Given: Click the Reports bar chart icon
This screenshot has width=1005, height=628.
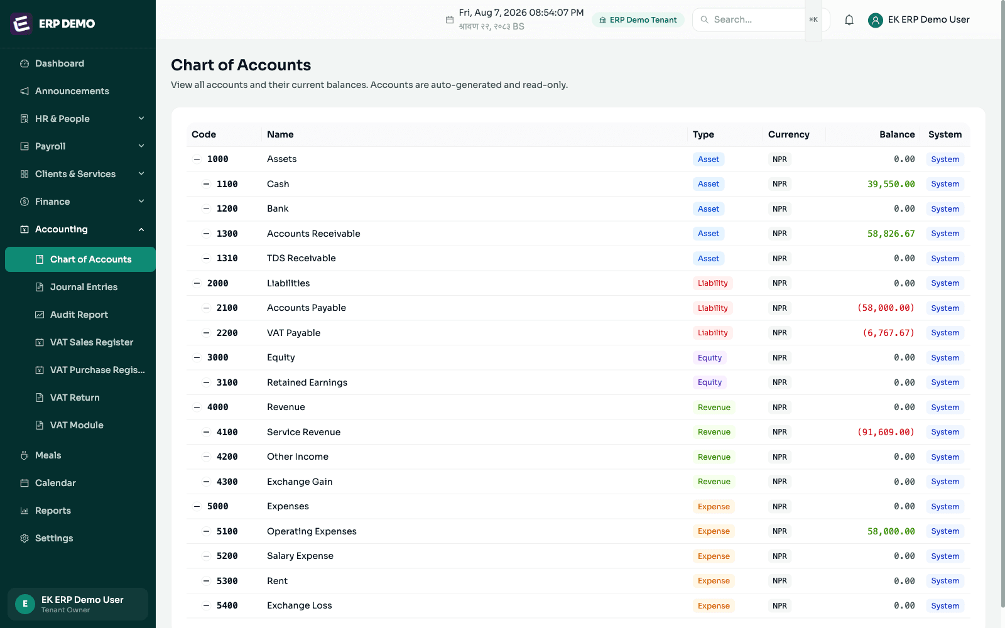Looking at the screenshot, I should [x=24, y=511].
